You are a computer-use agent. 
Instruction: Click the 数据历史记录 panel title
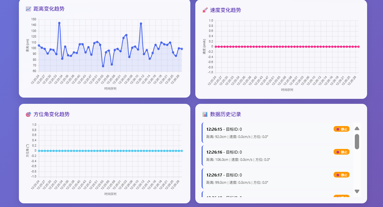point(225,114)
